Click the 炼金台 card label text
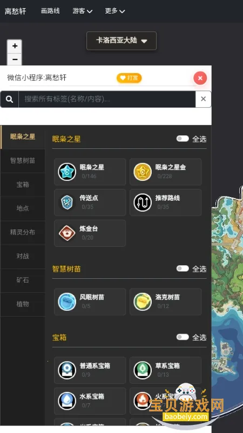The image size is (243, 433). 89,228
